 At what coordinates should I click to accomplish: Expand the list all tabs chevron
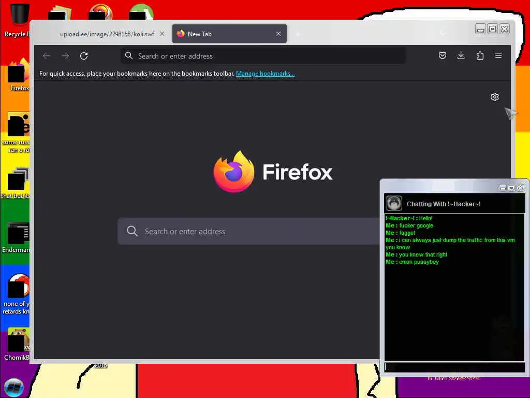[x=443, y=34]
